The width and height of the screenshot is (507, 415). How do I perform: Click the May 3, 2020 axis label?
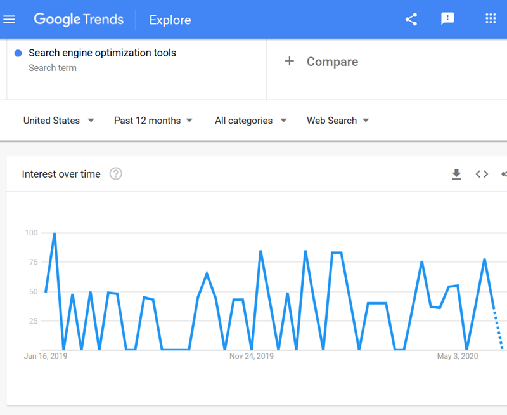(458, 356)
